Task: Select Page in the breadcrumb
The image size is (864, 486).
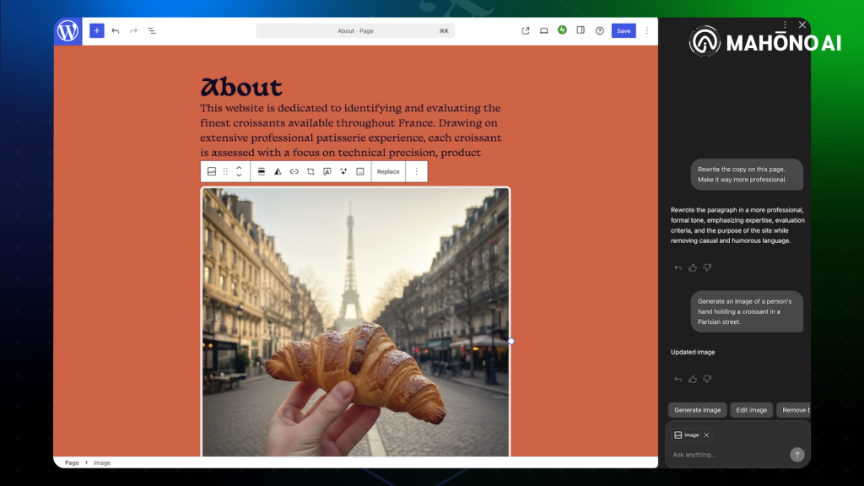Action: tap(72, 462)
